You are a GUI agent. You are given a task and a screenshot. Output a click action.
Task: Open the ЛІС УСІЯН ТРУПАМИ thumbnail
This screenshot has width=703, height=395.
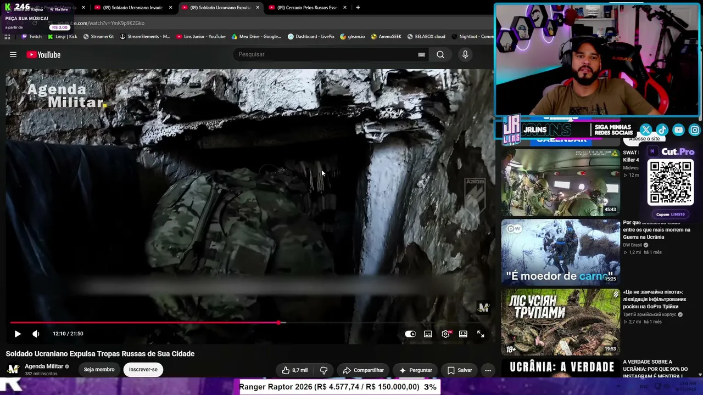coord(560,322)
